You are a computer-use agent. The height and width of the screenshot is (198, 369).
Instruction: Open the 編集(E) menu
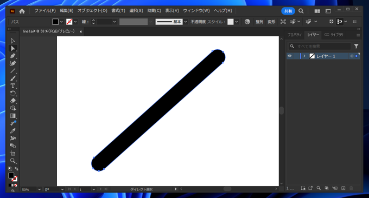tap(66, 11)
